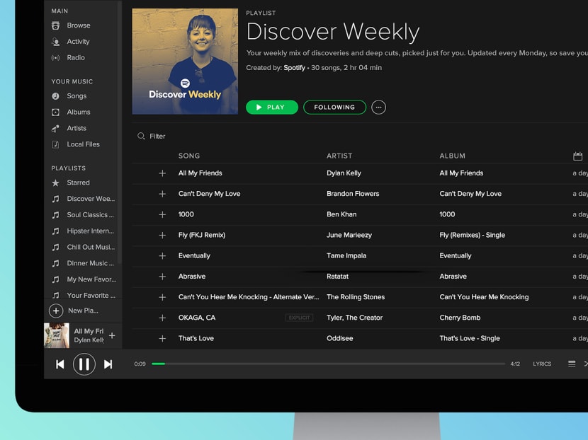Sort by the date added calendar icon
Image resolution: width=588 pixels, height=440 pixels.
point(577,156)
